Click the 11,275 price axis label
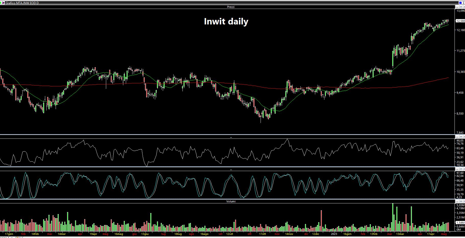 461,51
